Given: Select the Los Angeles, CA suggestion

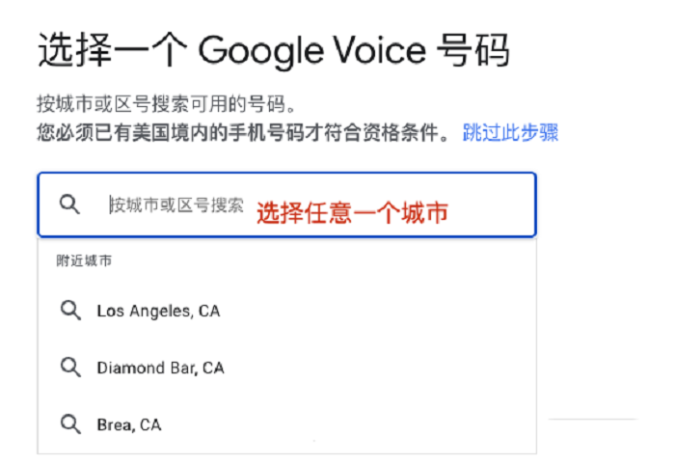Looking at the screenshot, I should pyautogui.click(x=286, y=311).
